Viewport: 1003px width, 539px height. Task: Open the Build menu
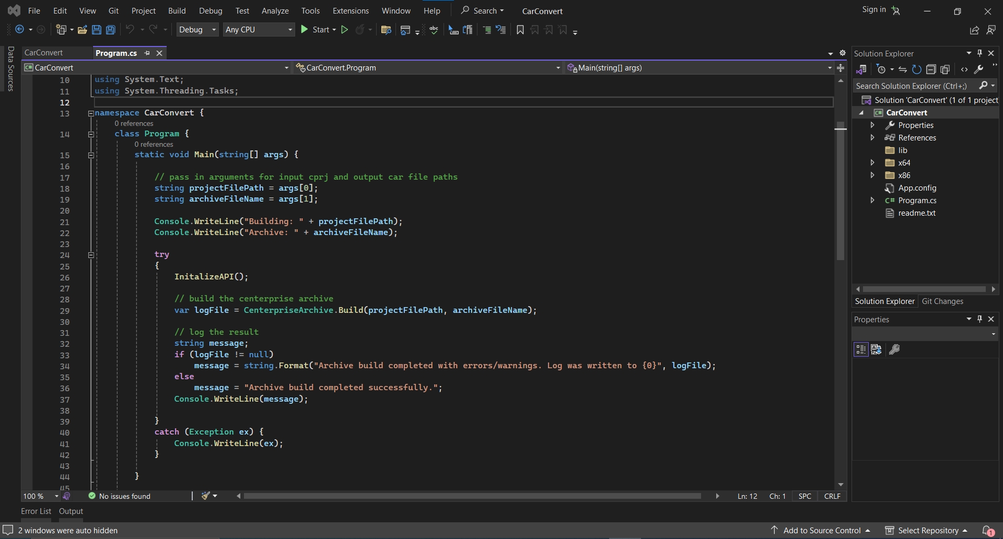(x=177, y=10)
